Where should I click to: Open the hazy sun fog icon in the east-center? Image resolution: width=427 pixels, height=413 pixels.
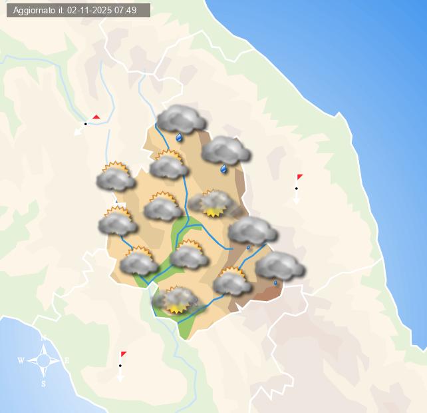click(215, 204)
